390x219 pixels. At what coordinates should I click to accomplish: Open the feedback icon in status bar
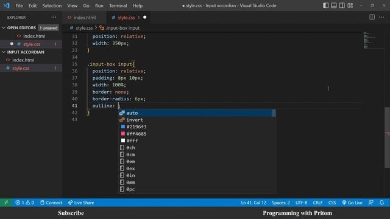click(371, 203)
